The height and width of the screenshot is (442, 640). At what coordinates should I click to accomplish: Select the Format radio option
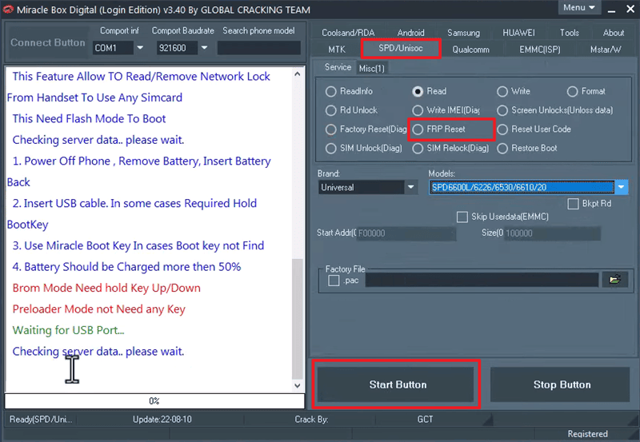click(x=571, y=92)
